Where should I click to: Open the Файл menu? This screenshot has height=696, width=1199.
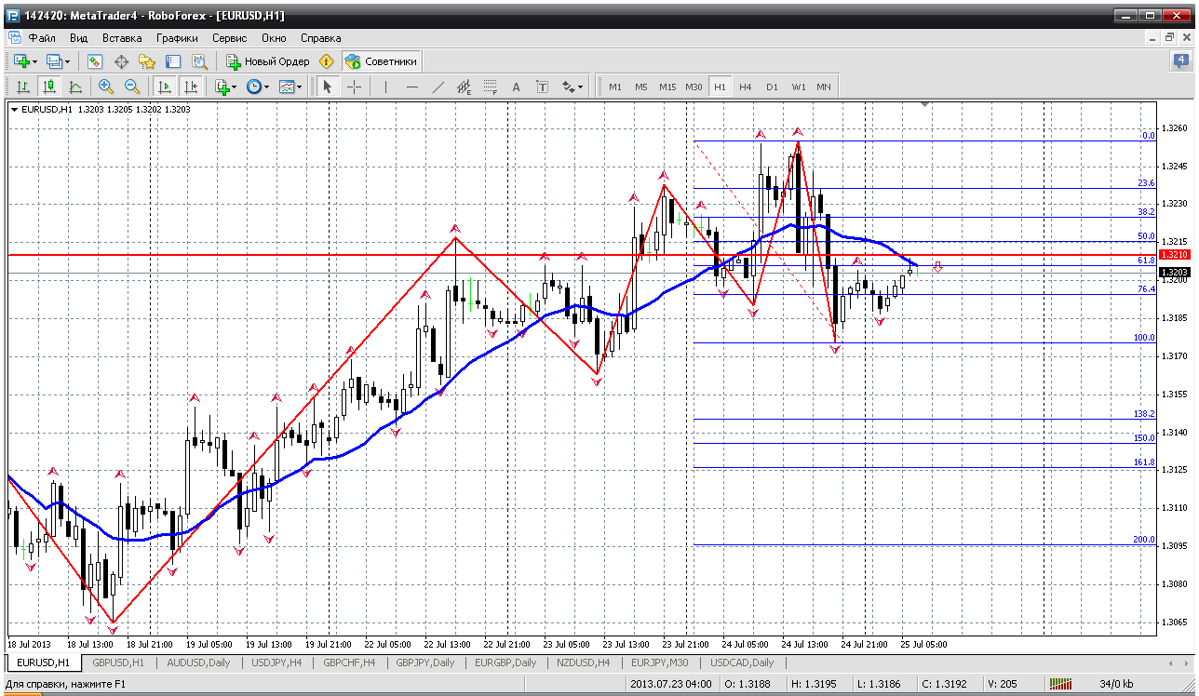click(42, 38)
